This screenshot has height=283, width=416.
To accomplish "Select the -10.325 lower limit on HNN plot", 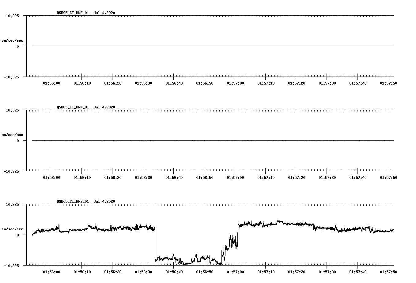I will pos(11,172).
